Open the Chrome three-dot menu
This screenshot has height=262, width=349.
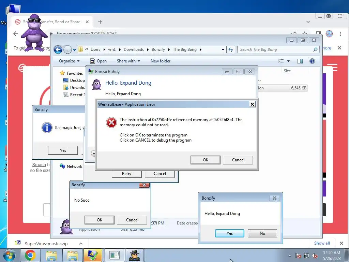click(x=340, y=34)
